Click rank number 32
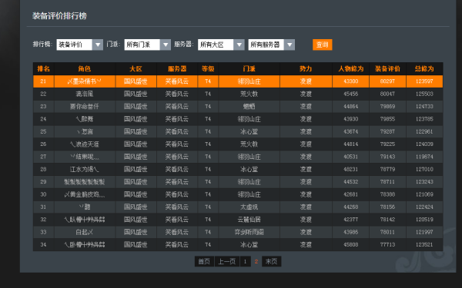This screenshot has width=462, height=288. [43, 220]
